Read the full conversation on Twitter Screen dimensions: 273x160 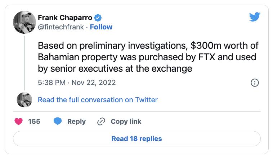click(98, 100)
